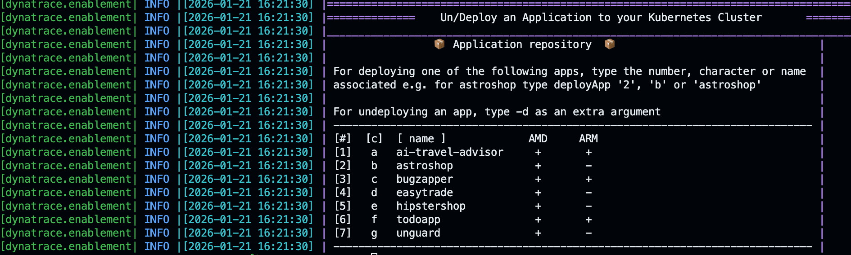Click the [ name ] column header

(x=421, y=139)
